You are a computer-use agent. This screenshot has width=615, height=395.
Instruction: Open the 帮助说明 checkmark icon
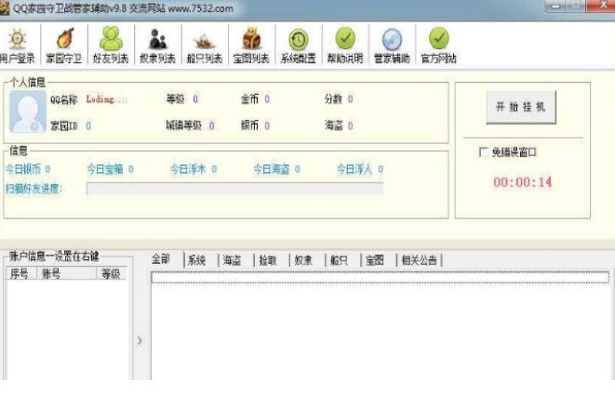[x=345, y=46]
